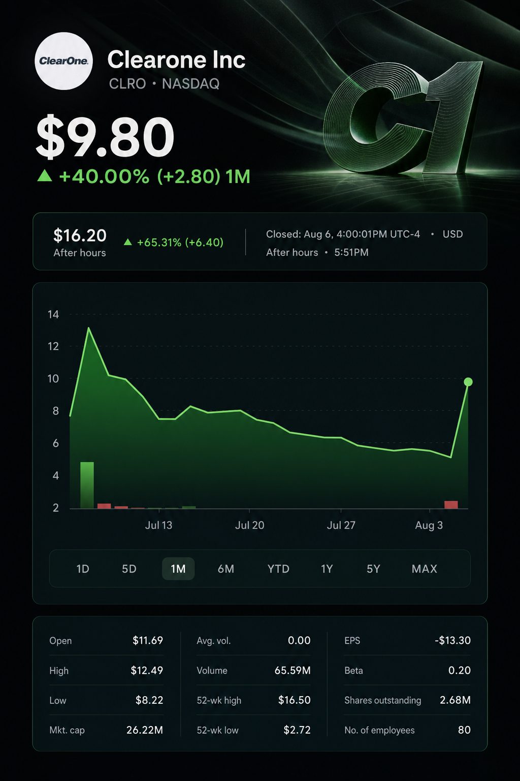Choose the 5Y chart range
This screenshot has height=781, width=520.
click(x=373, y=569)
